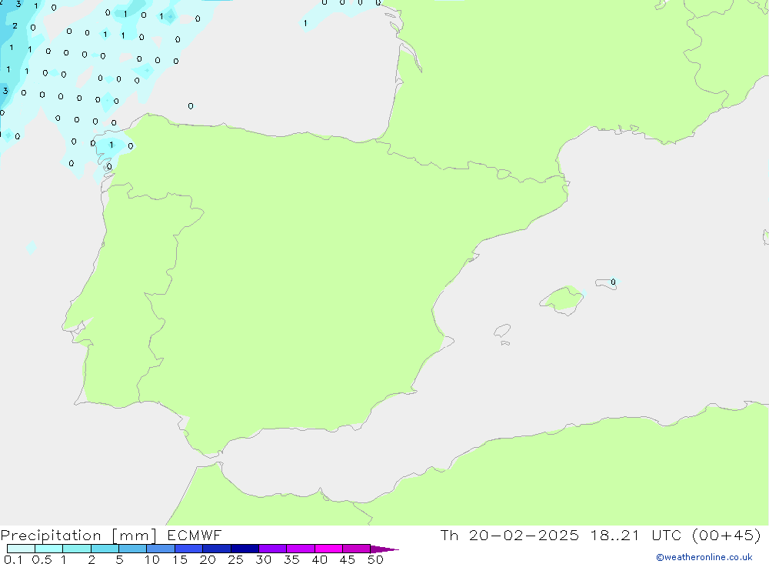The width and height of the screenshot is (769, 564).
Task: Pick the 1–2 mm legend color box
Action: tap(77, 549)
